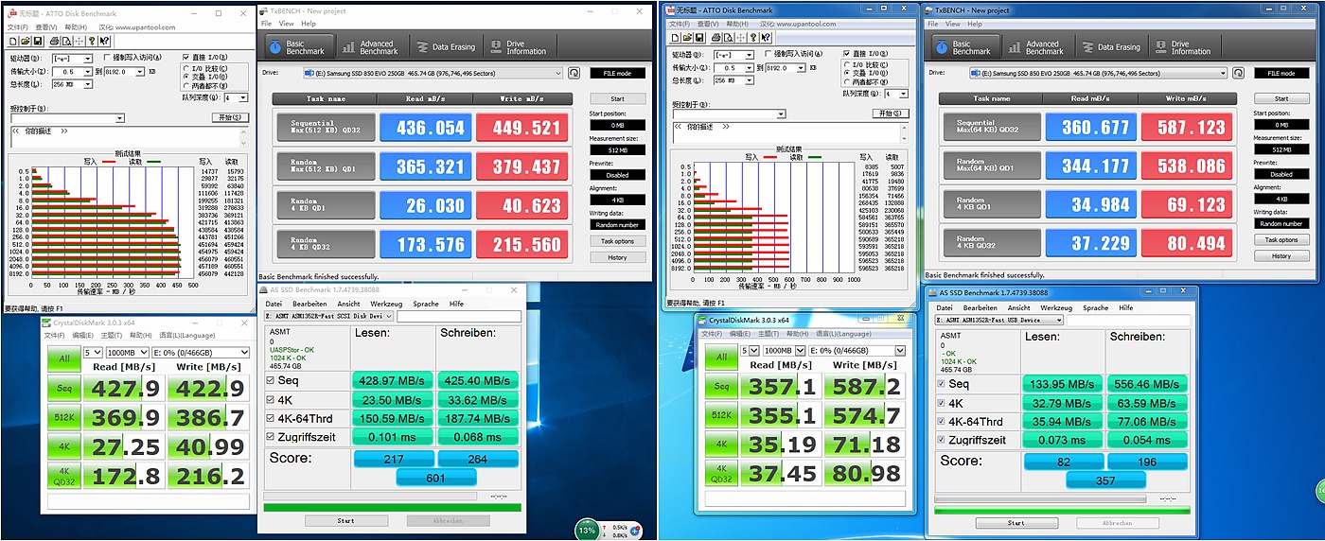Click the What's This help icon in the left ATTO toolbar
This screenshot has width=1325, height=541.
point(104,42)
